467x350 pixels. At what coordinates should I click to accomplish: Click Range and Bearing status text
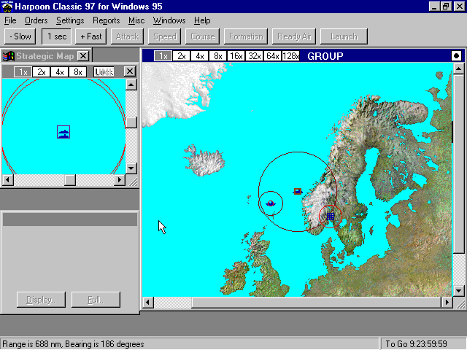pos(73,344)
